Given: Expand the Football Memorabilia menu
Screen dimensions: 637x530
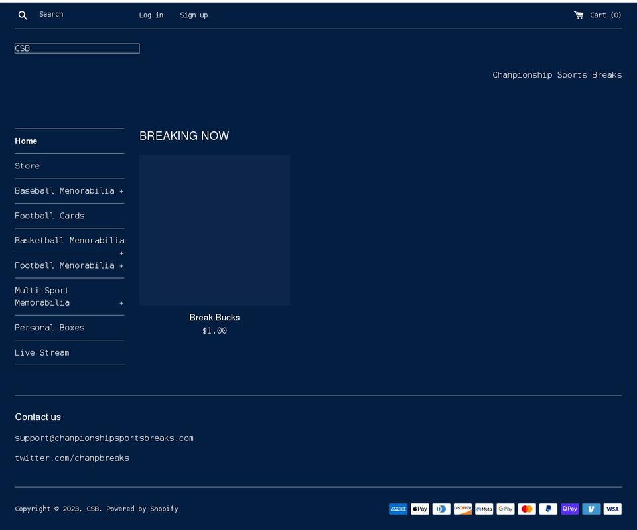Looking at the screenshot, I should tap(121, 265).
